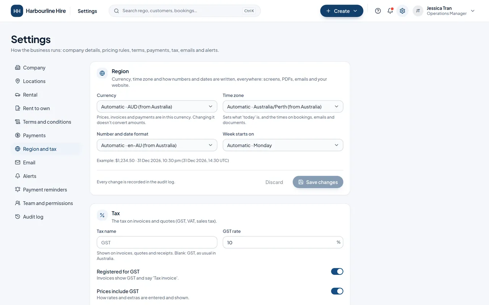Open the Audit log section
This screenshot has height=305, width=489.
[x=46, y=217]
